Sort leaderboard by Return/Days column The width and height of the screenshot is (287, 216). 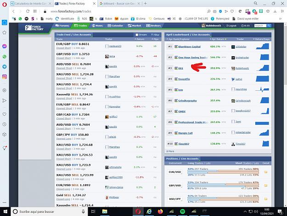[x=261, y=39]
